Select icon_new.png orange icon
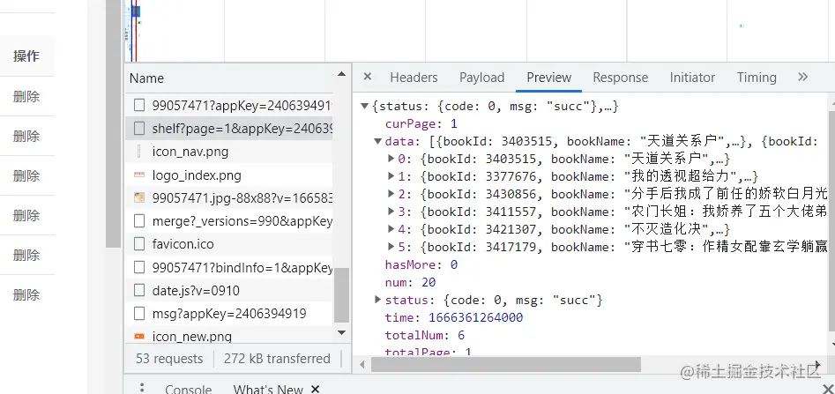This screenshot has height=394, width=835. (x=139, y=336)
